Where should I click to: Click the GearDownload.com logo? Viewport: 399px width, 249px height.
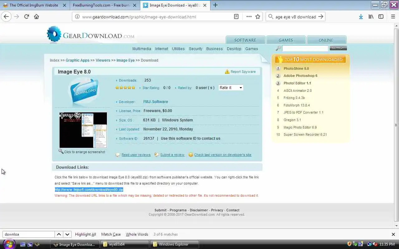[90, 34]
